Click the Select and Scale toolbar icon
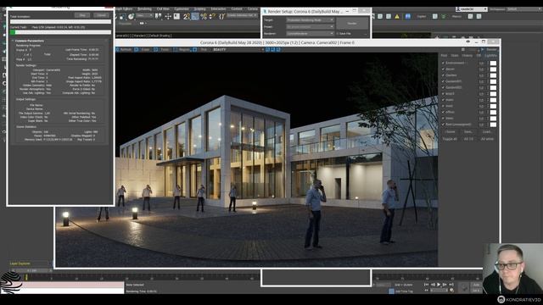The width and height of the screenshot is (543, 305). (122, 16)
